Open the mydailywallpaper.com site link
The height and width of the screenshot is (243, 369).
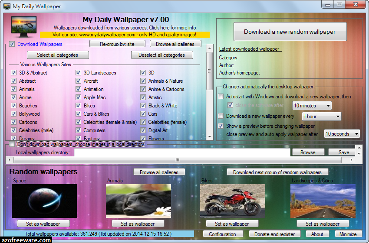(x=124, y=35)
